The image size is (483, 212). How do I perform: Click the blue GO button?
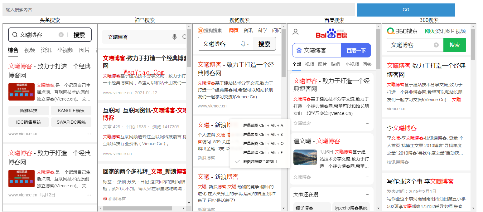tap(406, 10)
